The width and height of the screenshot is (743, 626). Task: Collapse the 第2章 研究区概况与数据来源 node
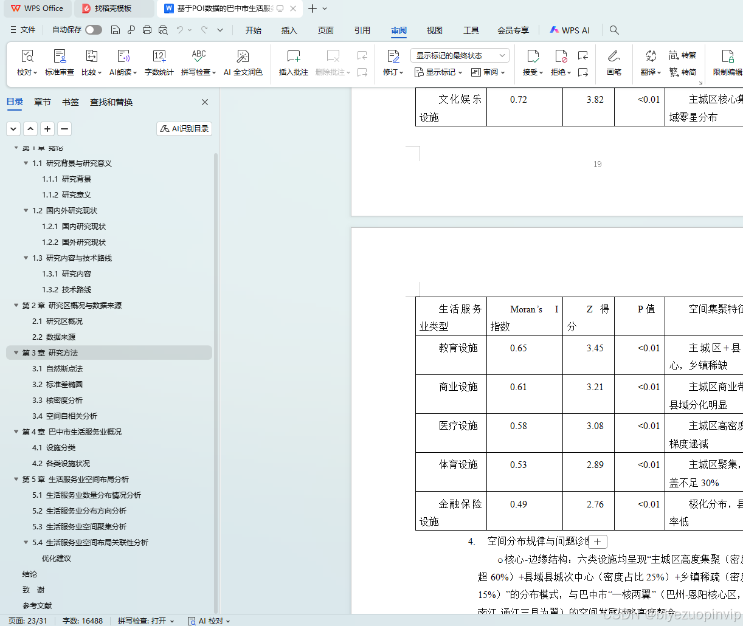coord(16,306)
